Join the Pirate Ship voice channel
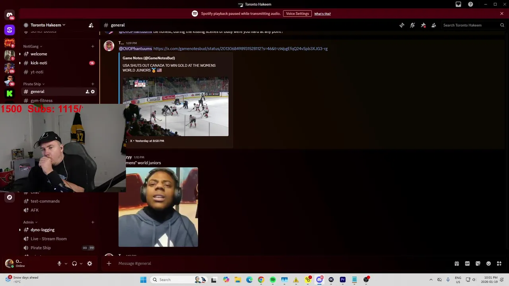The height and width of the screenshot is (286, 509). coord(59,248)
